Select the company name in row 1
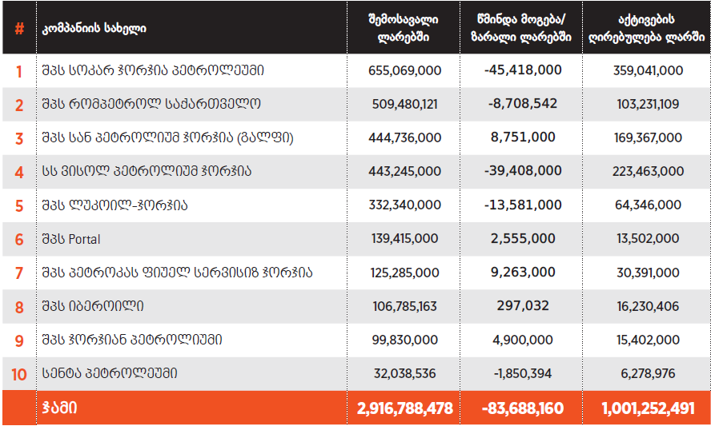This screenshot has width=711, height=426. (x=153, y=70)
